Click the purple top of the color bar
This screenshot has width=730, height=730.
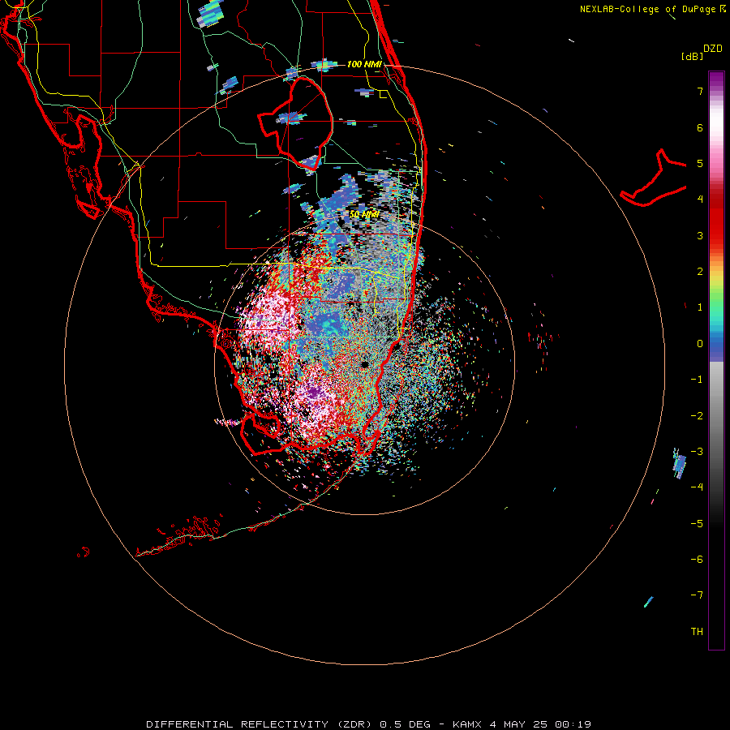(716, 79)
